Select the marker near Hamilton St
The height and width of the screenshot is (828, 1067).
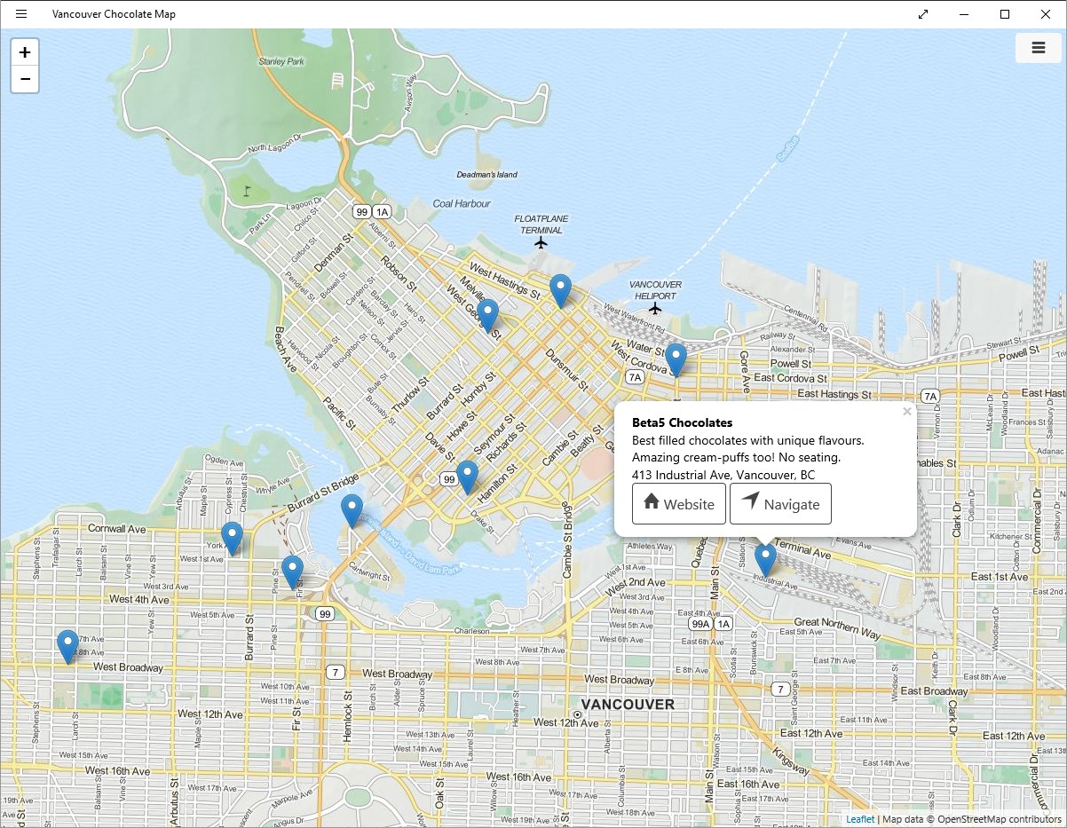[x=467, y=477]
